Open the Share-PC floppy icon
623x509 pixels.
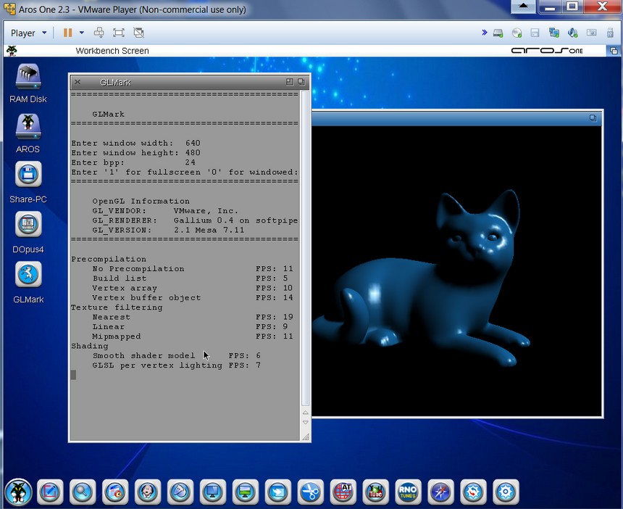28,175
